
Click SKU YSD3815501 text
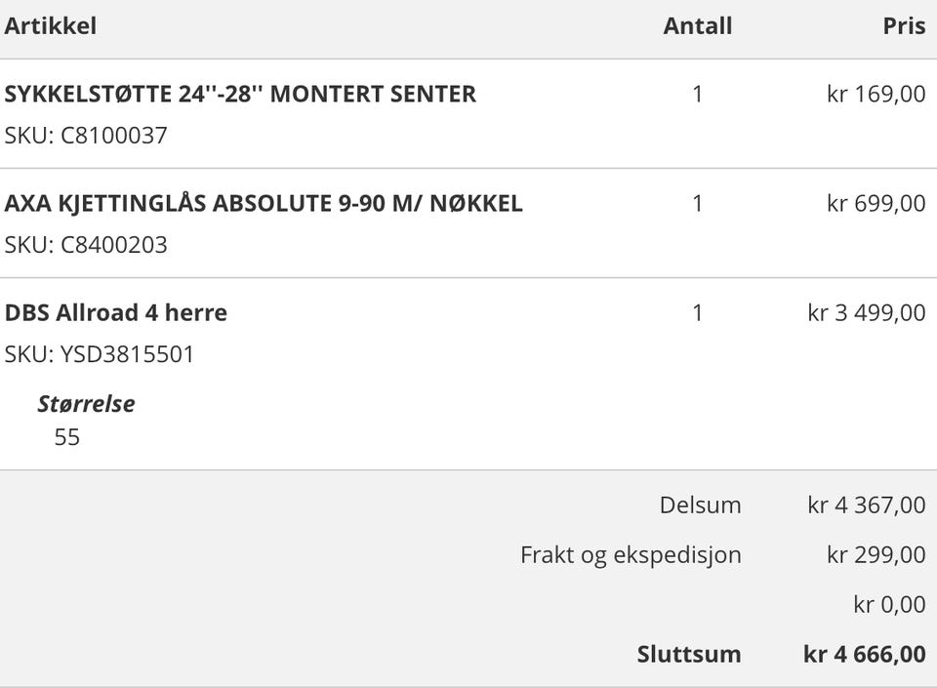point(100,353)
